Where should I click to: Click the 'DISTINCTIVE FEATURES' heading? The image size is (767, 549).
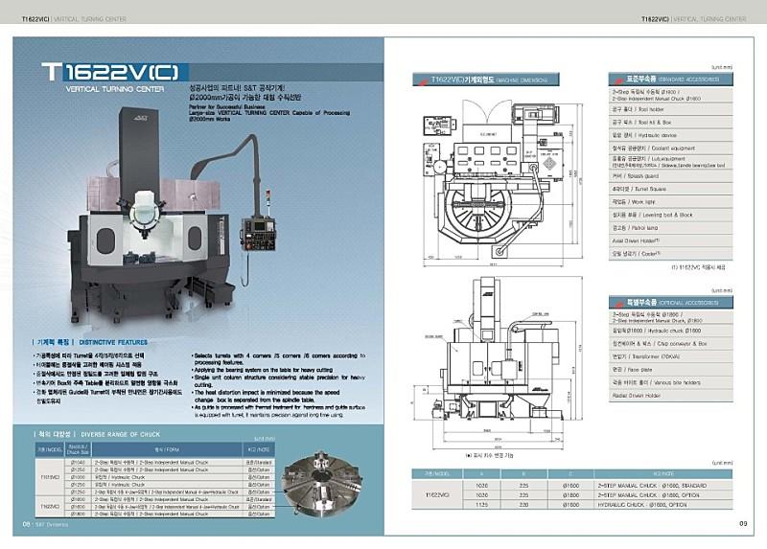113,342
